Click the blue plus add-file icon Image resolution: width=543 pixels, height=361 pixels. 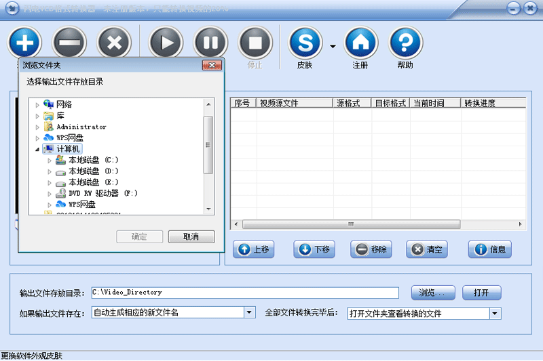click(24, 43)
